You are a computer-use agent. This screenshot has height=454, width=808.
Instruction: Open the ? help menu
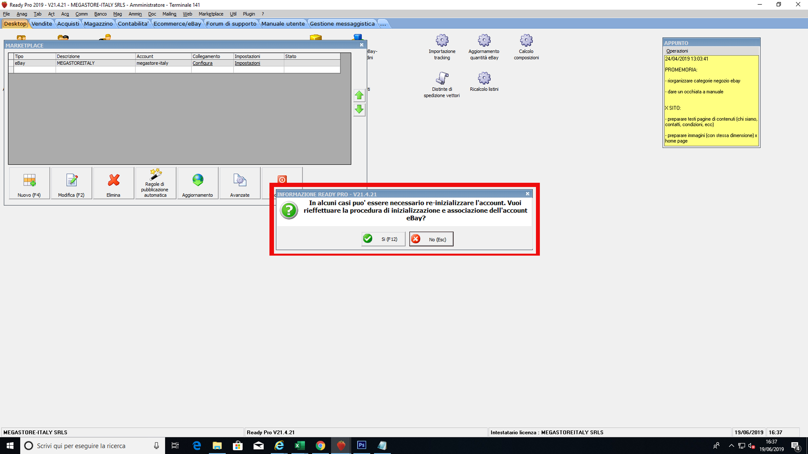coord(263,14)
